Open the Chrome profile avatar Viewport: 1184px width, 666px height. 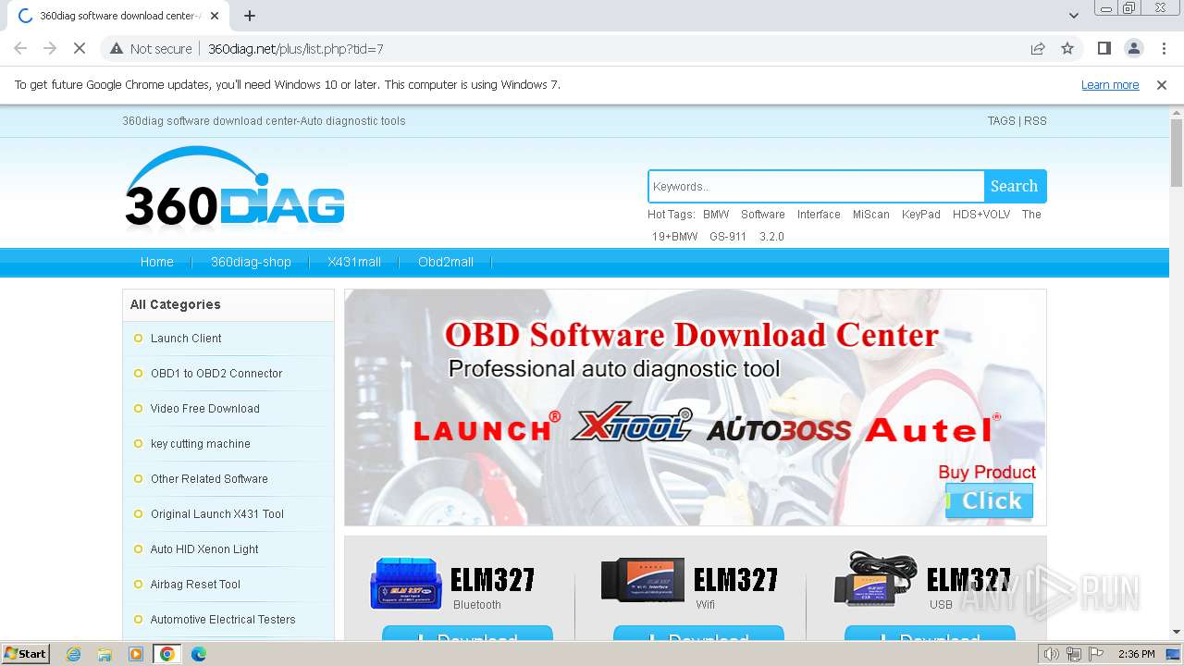click(1133, 49)
